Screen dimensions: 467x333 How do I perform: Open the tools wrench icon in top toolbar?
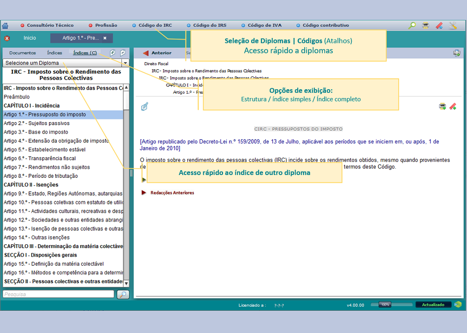click(452, 26)
